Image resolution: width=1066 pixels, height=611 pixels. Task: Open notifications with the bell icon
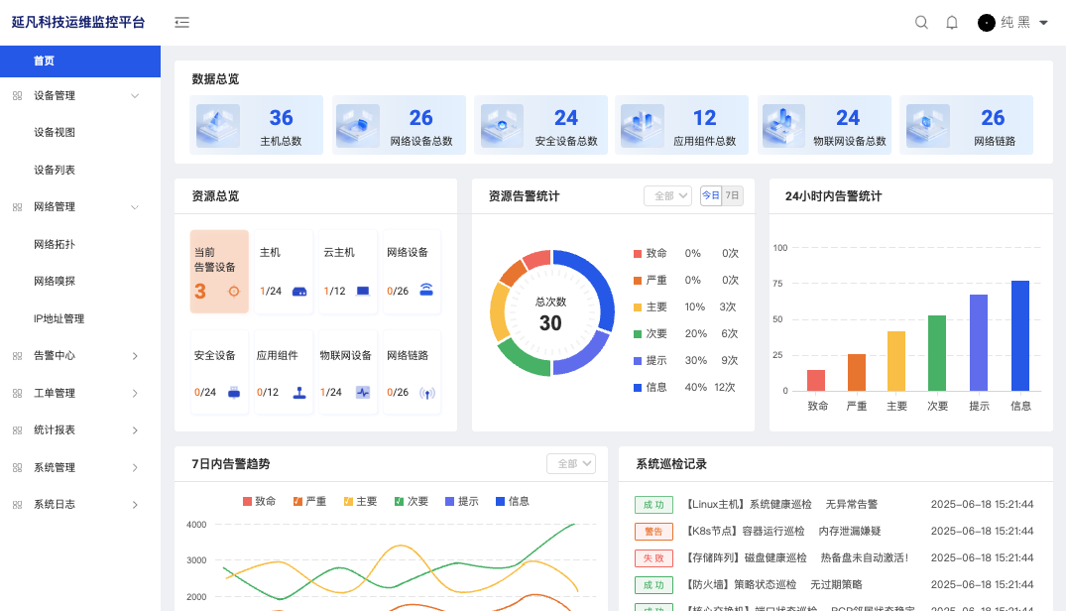(952, 23)
